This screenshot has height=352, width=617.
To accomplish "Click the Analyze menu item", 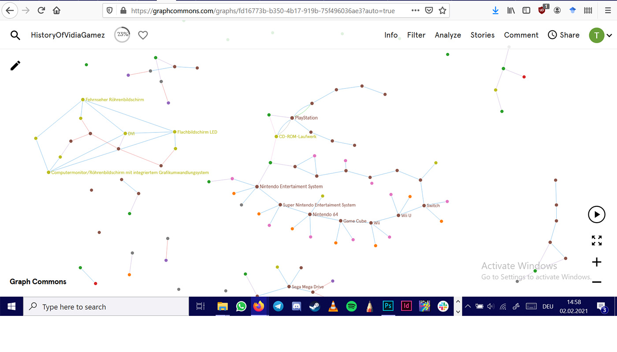I will (448, 35).
